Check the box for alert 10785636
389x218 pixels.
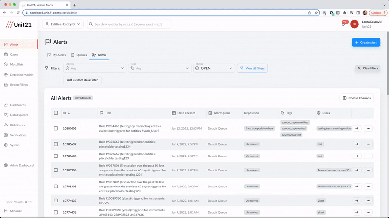tap(56, 156)
